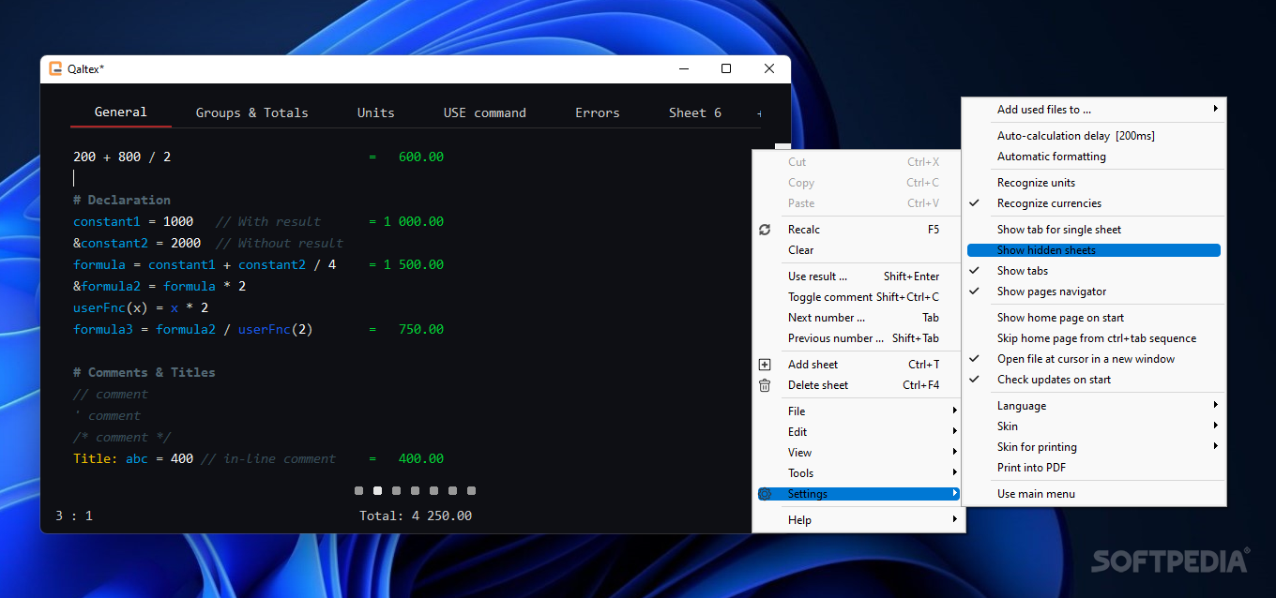Choose Previous number menu entry

858,338
